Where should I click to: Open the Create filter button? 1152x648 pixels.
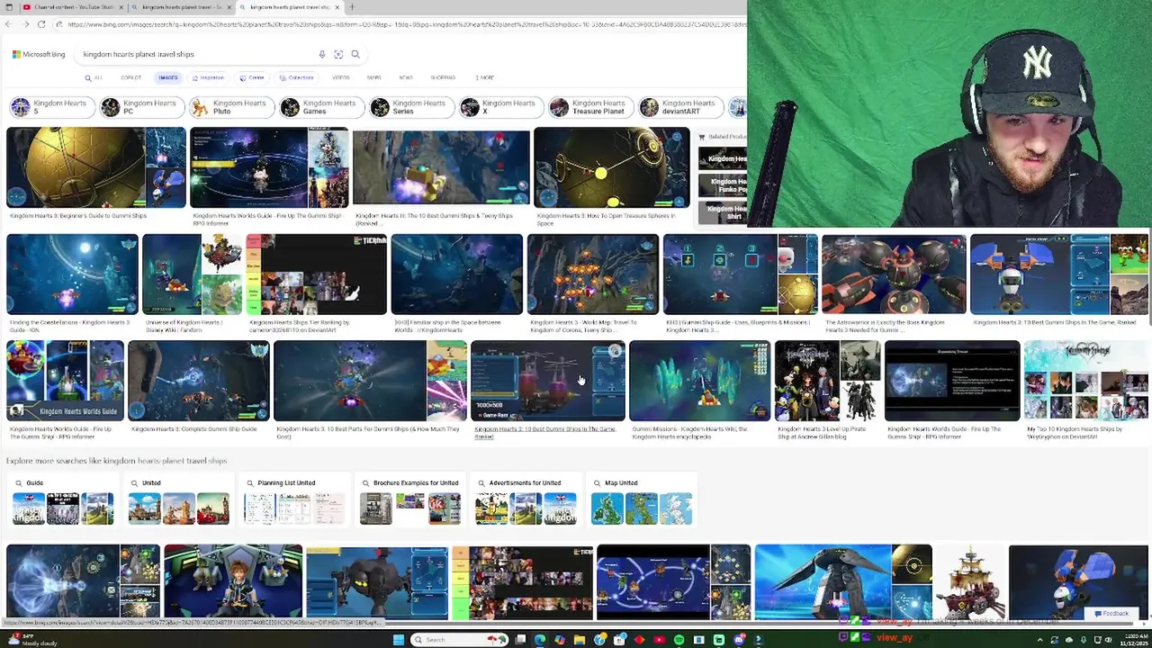(x=253, y=77)
